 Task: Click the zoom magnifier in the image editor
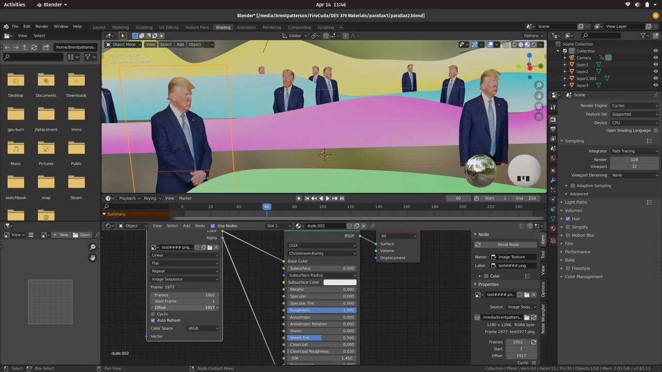(93, 247)
